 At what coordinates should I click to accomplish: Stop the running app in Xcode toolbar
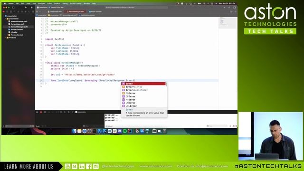[x=32, y=8]
